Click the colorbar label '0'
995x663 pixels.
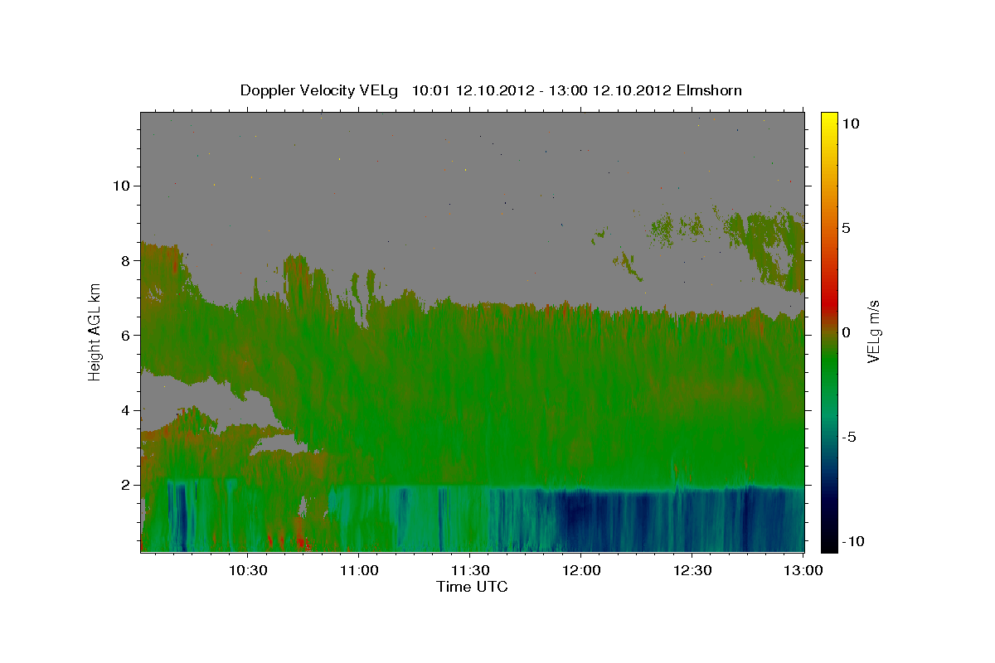pos(846,332)
